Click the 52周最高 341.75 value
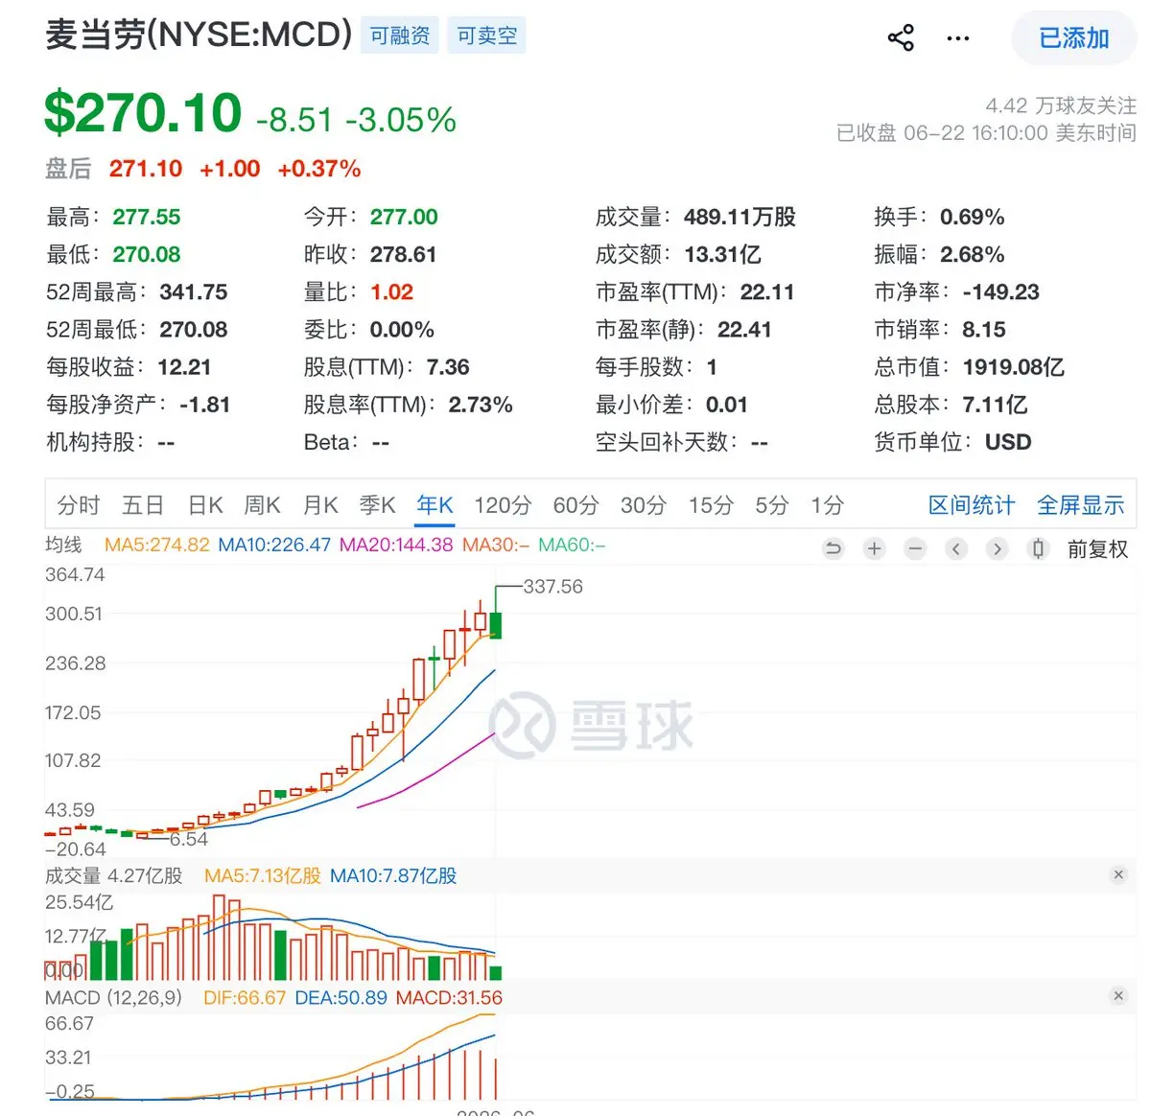 194,291
